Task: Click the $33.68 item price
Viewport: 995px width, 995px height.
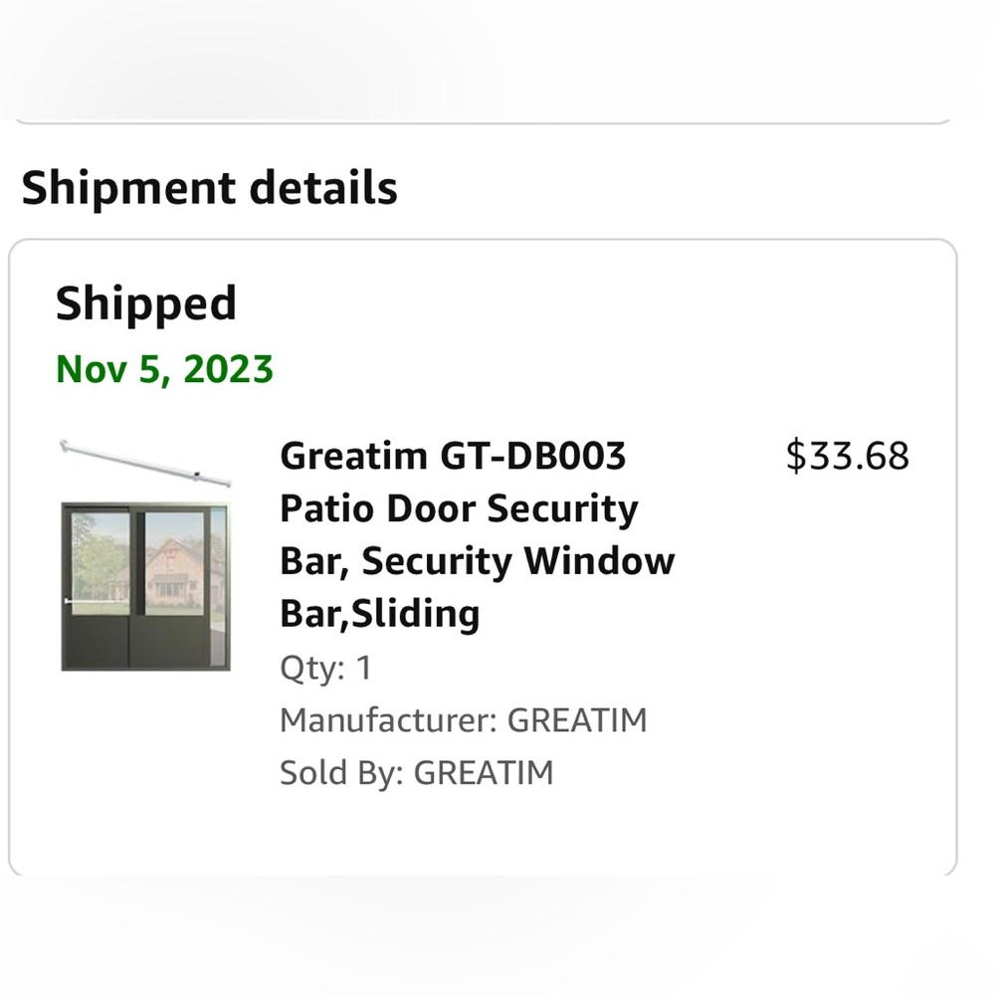Action: click(x=847, y=456)
